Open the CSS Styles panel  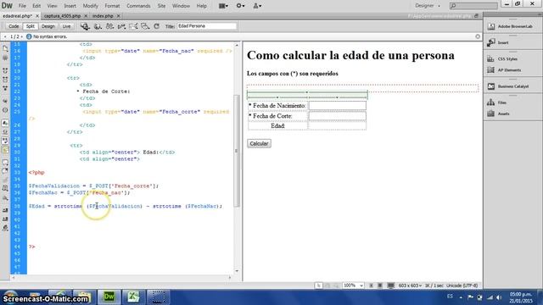click(502, 58)
